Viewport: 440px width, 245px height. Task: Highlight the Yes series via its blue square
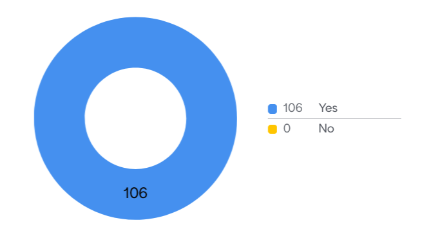pos(273,109)
